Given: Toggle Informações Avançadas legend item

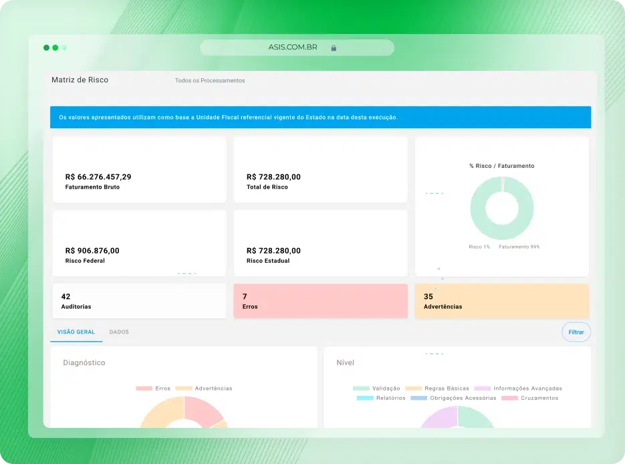Looking at the screenshot, I should (518, 388).
